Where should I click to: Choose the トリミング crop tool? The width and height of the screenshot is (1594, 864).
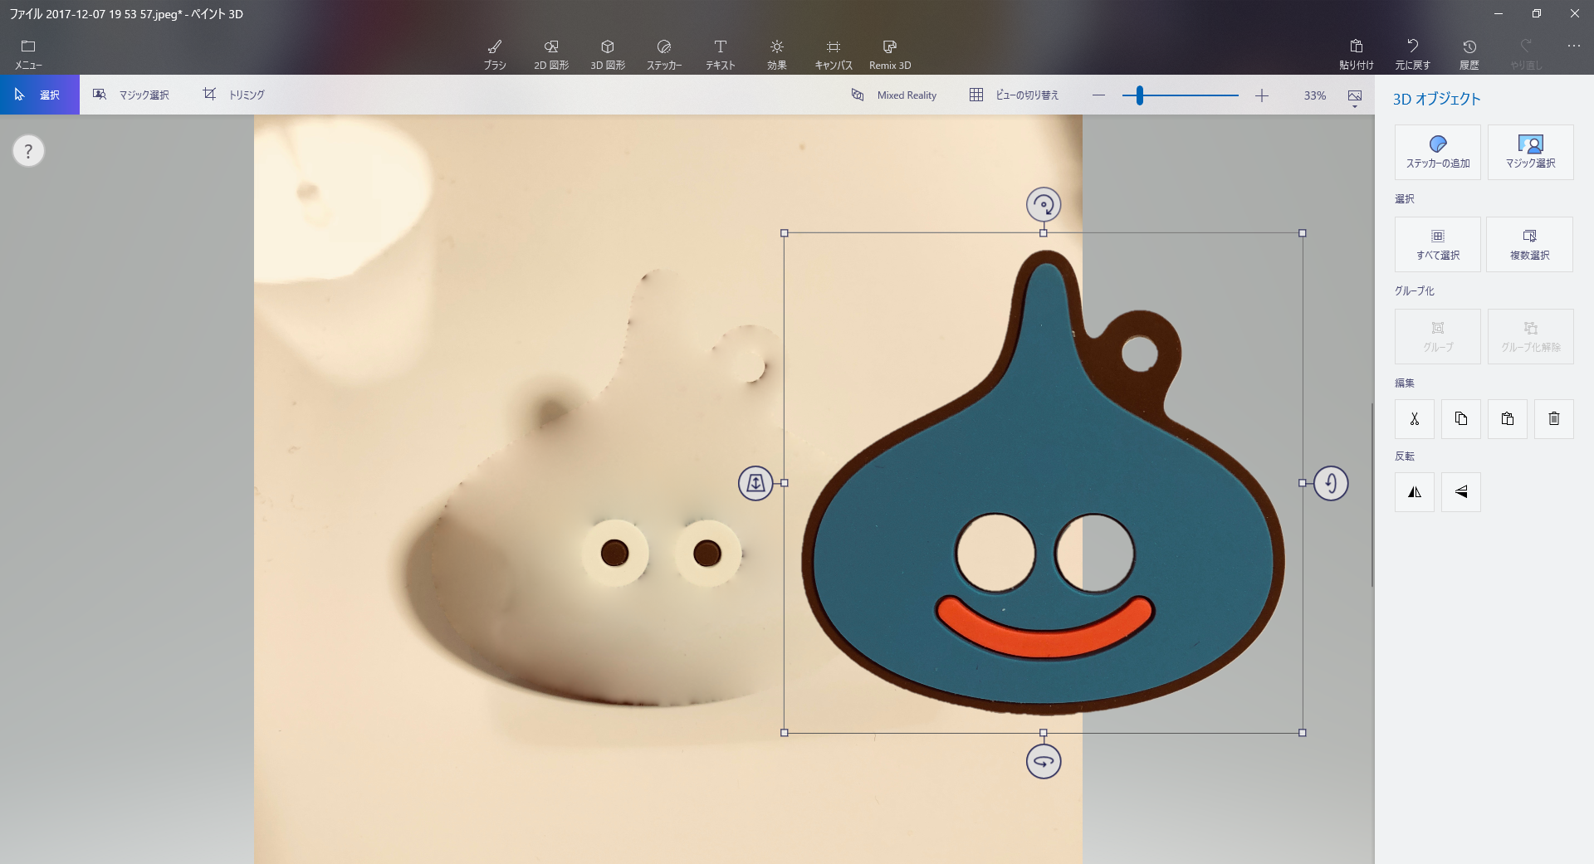tap(234, 95)
